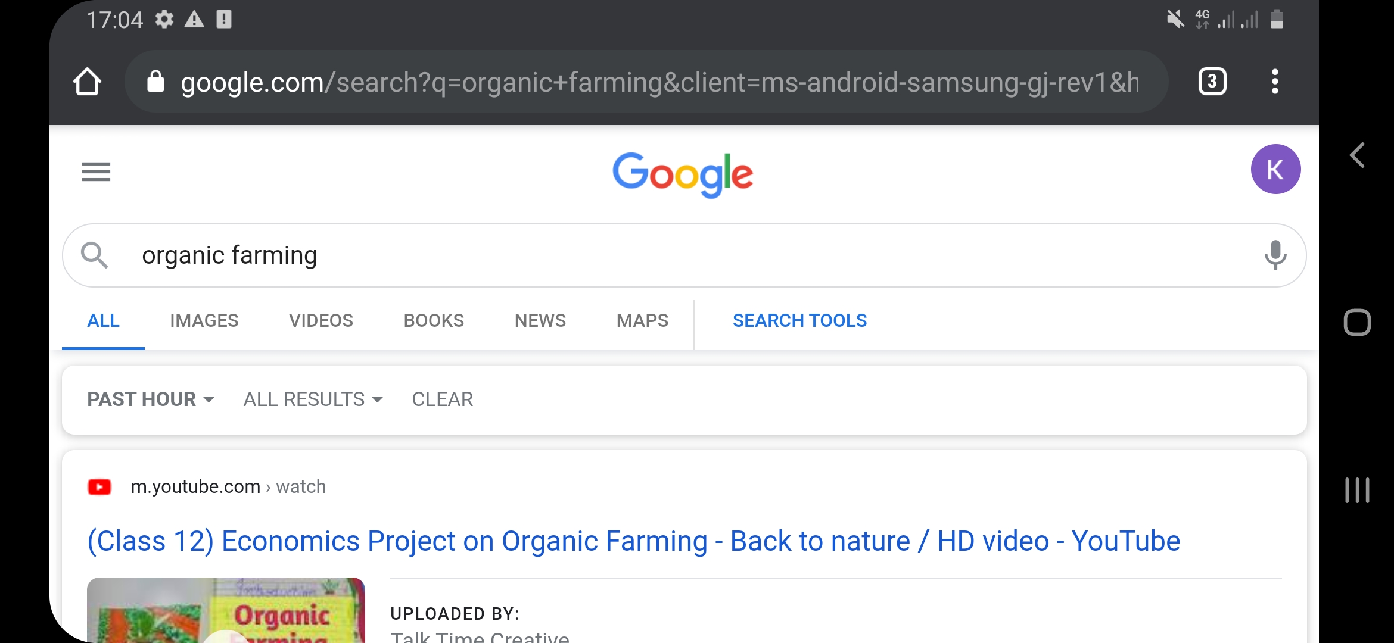The width and height of the screenshot is (1394, 643).
Task: Tap the warning triangle in status bar
Action: (x=194, y=20)
